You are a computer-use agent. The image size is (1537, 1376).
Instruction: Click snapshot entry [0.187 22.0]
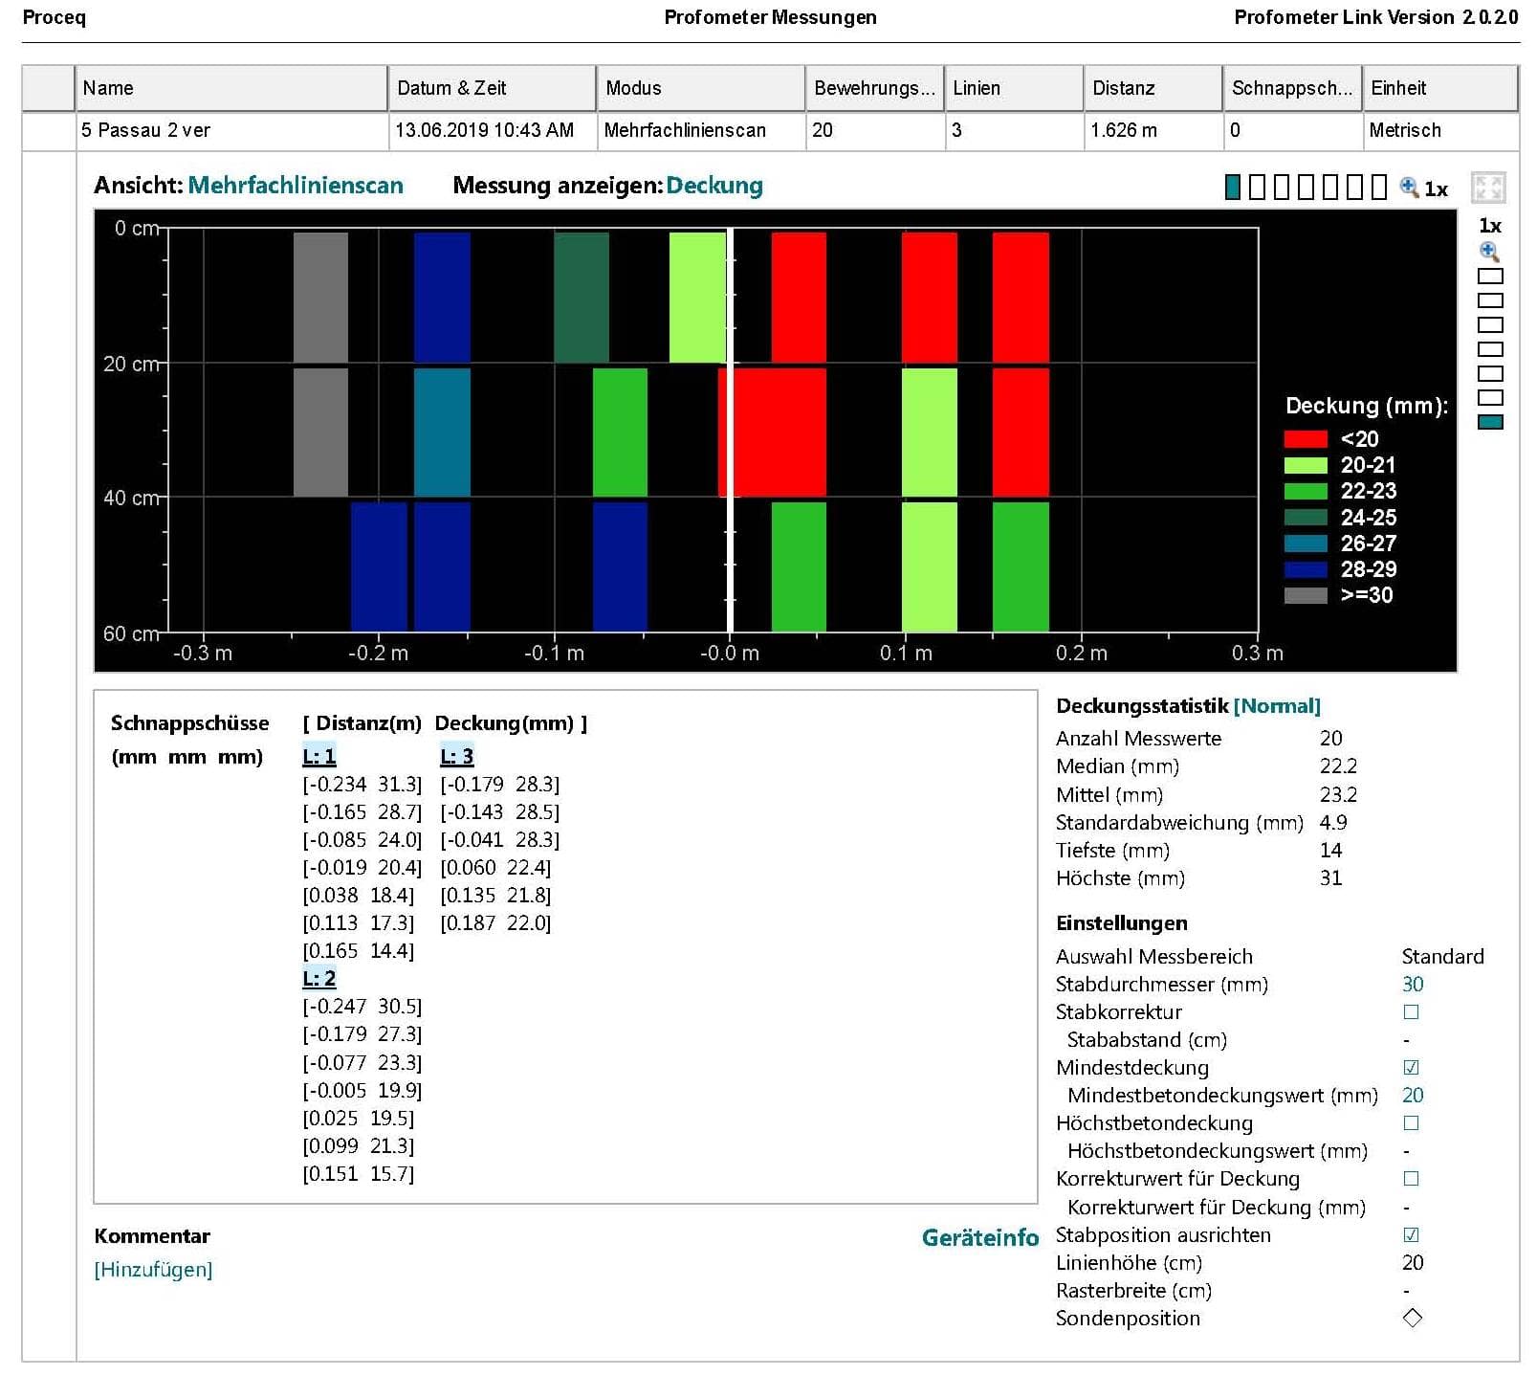pyautogui.click(x=495, y=922)
